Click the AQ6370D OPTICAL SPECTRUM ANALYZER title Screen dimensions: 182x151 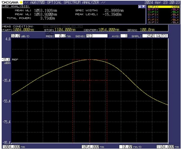[65, 2]
